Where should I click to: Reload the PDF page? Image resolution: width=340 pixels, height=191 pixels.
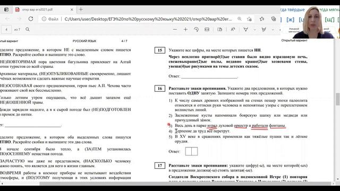[x=31, y=19]
